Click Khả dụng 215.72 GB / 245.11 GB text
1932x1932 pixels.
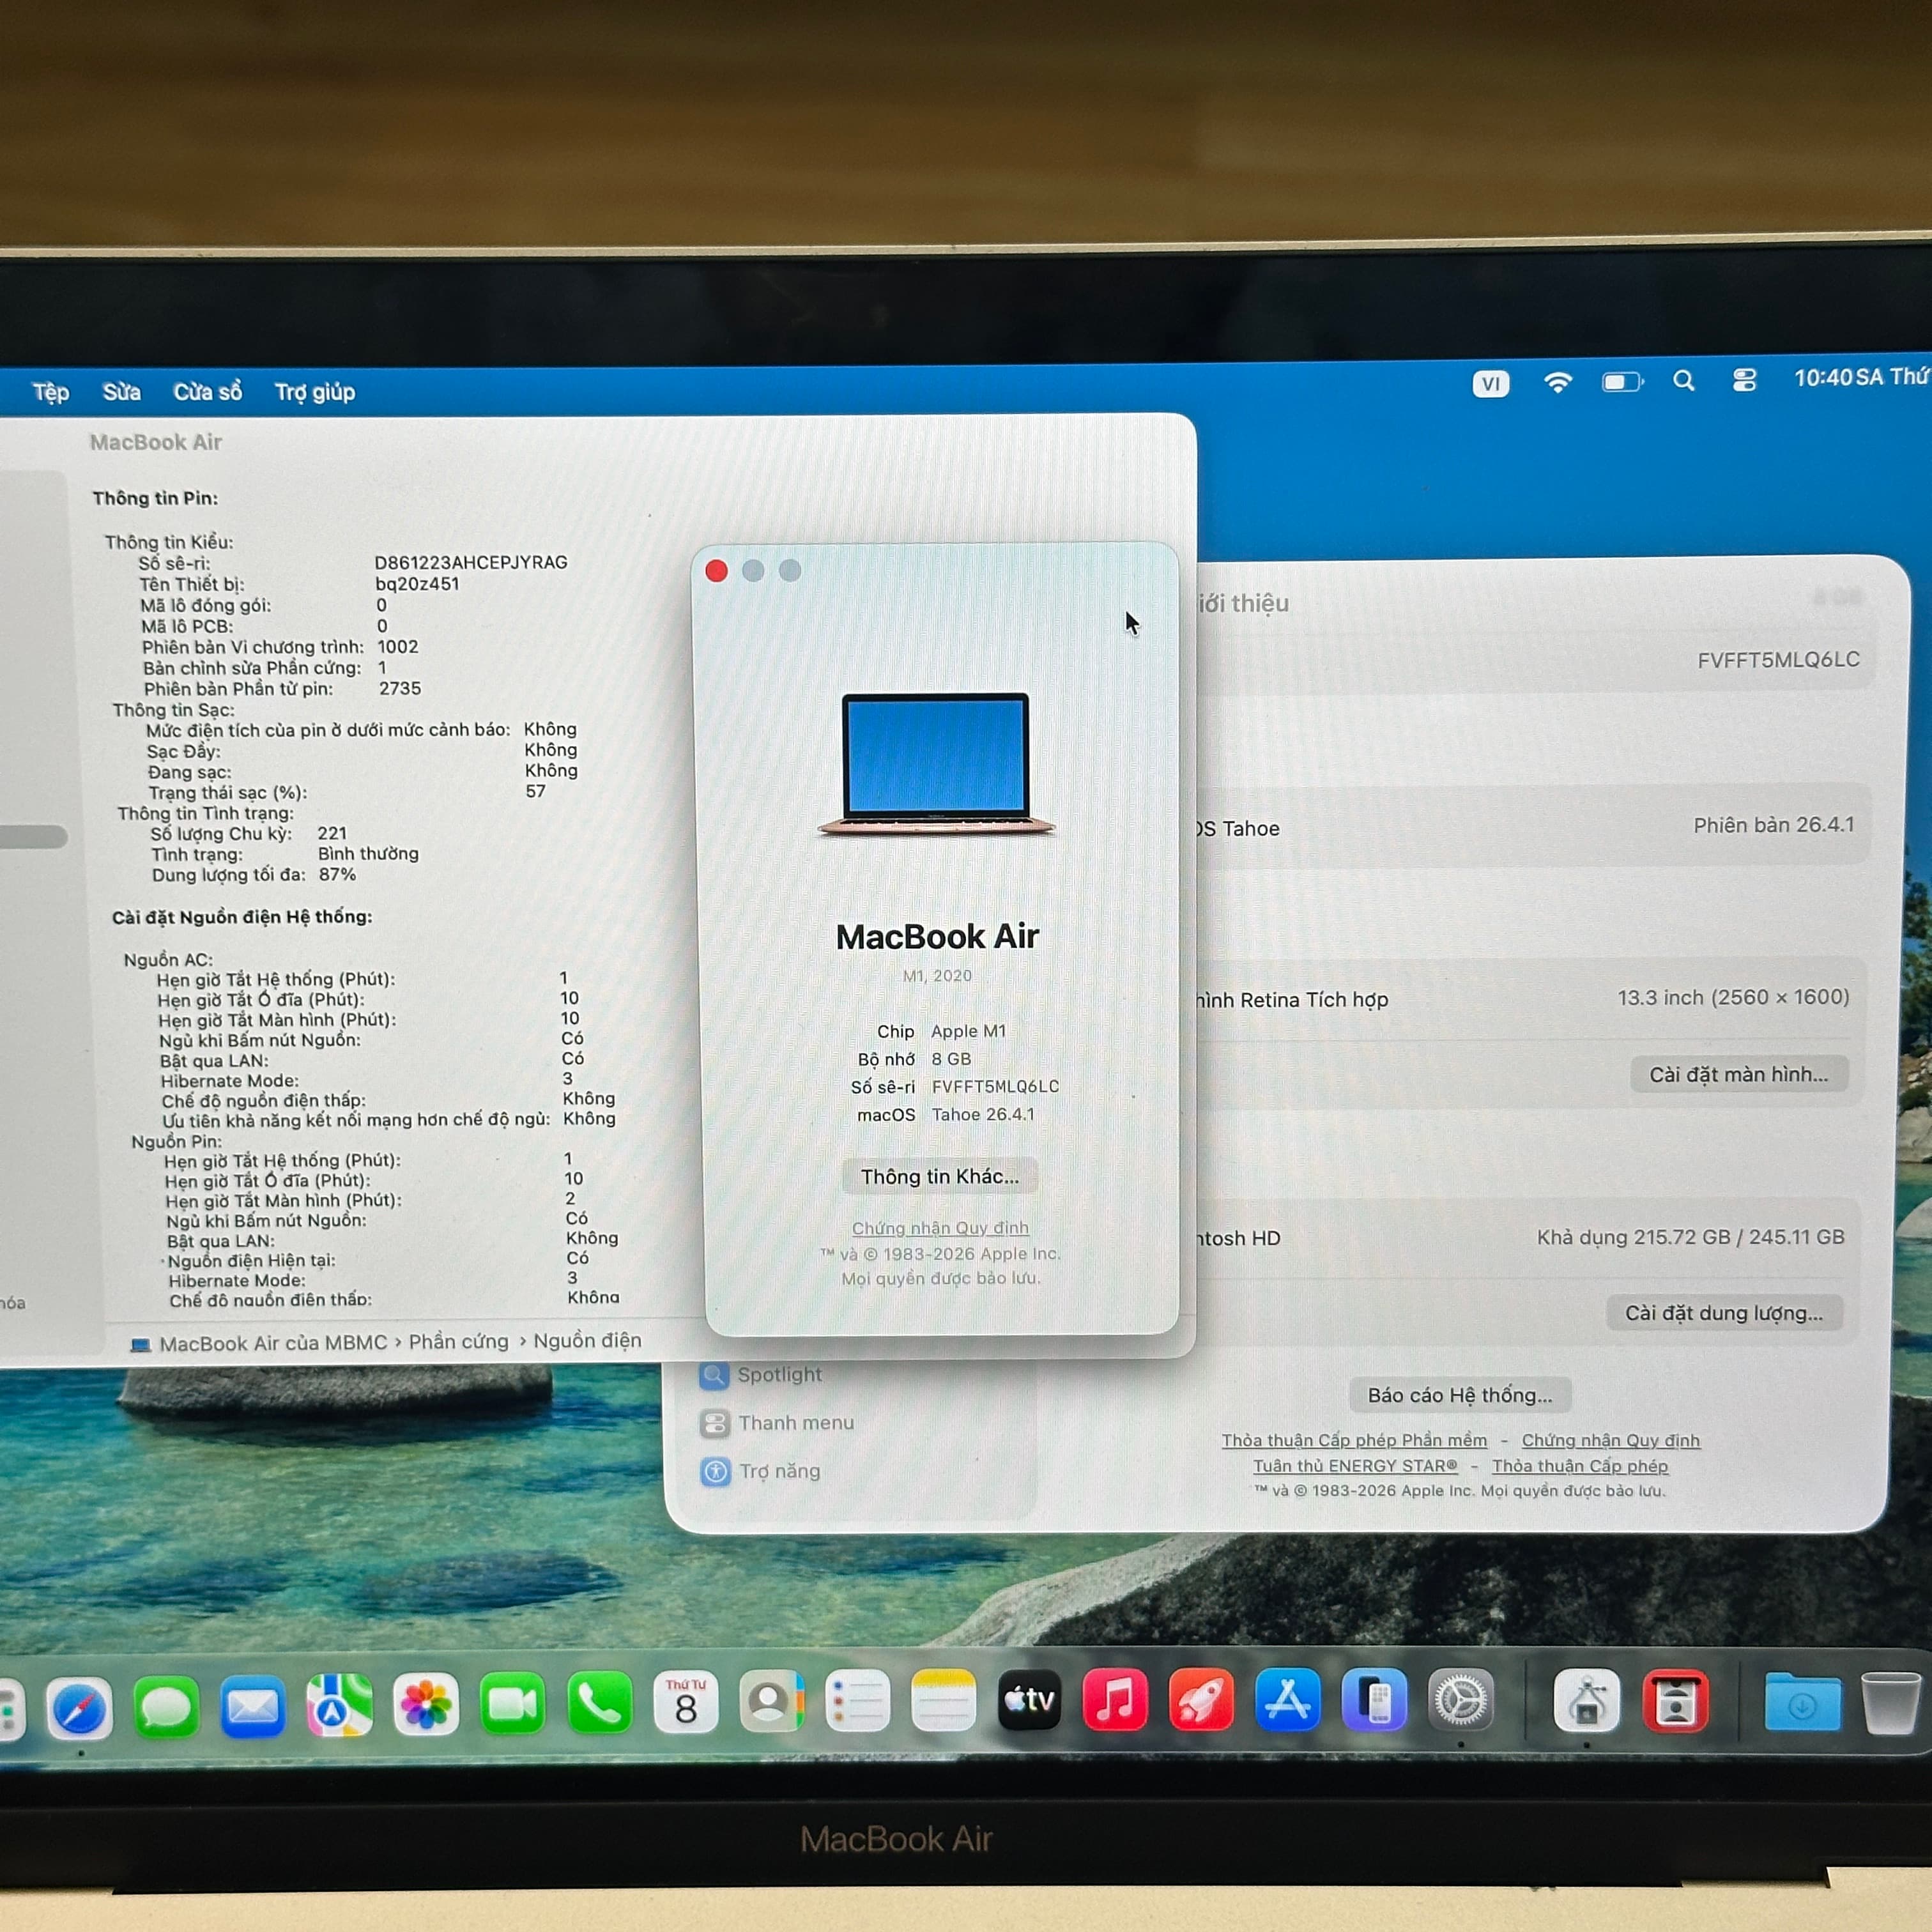(1690, 1237)
